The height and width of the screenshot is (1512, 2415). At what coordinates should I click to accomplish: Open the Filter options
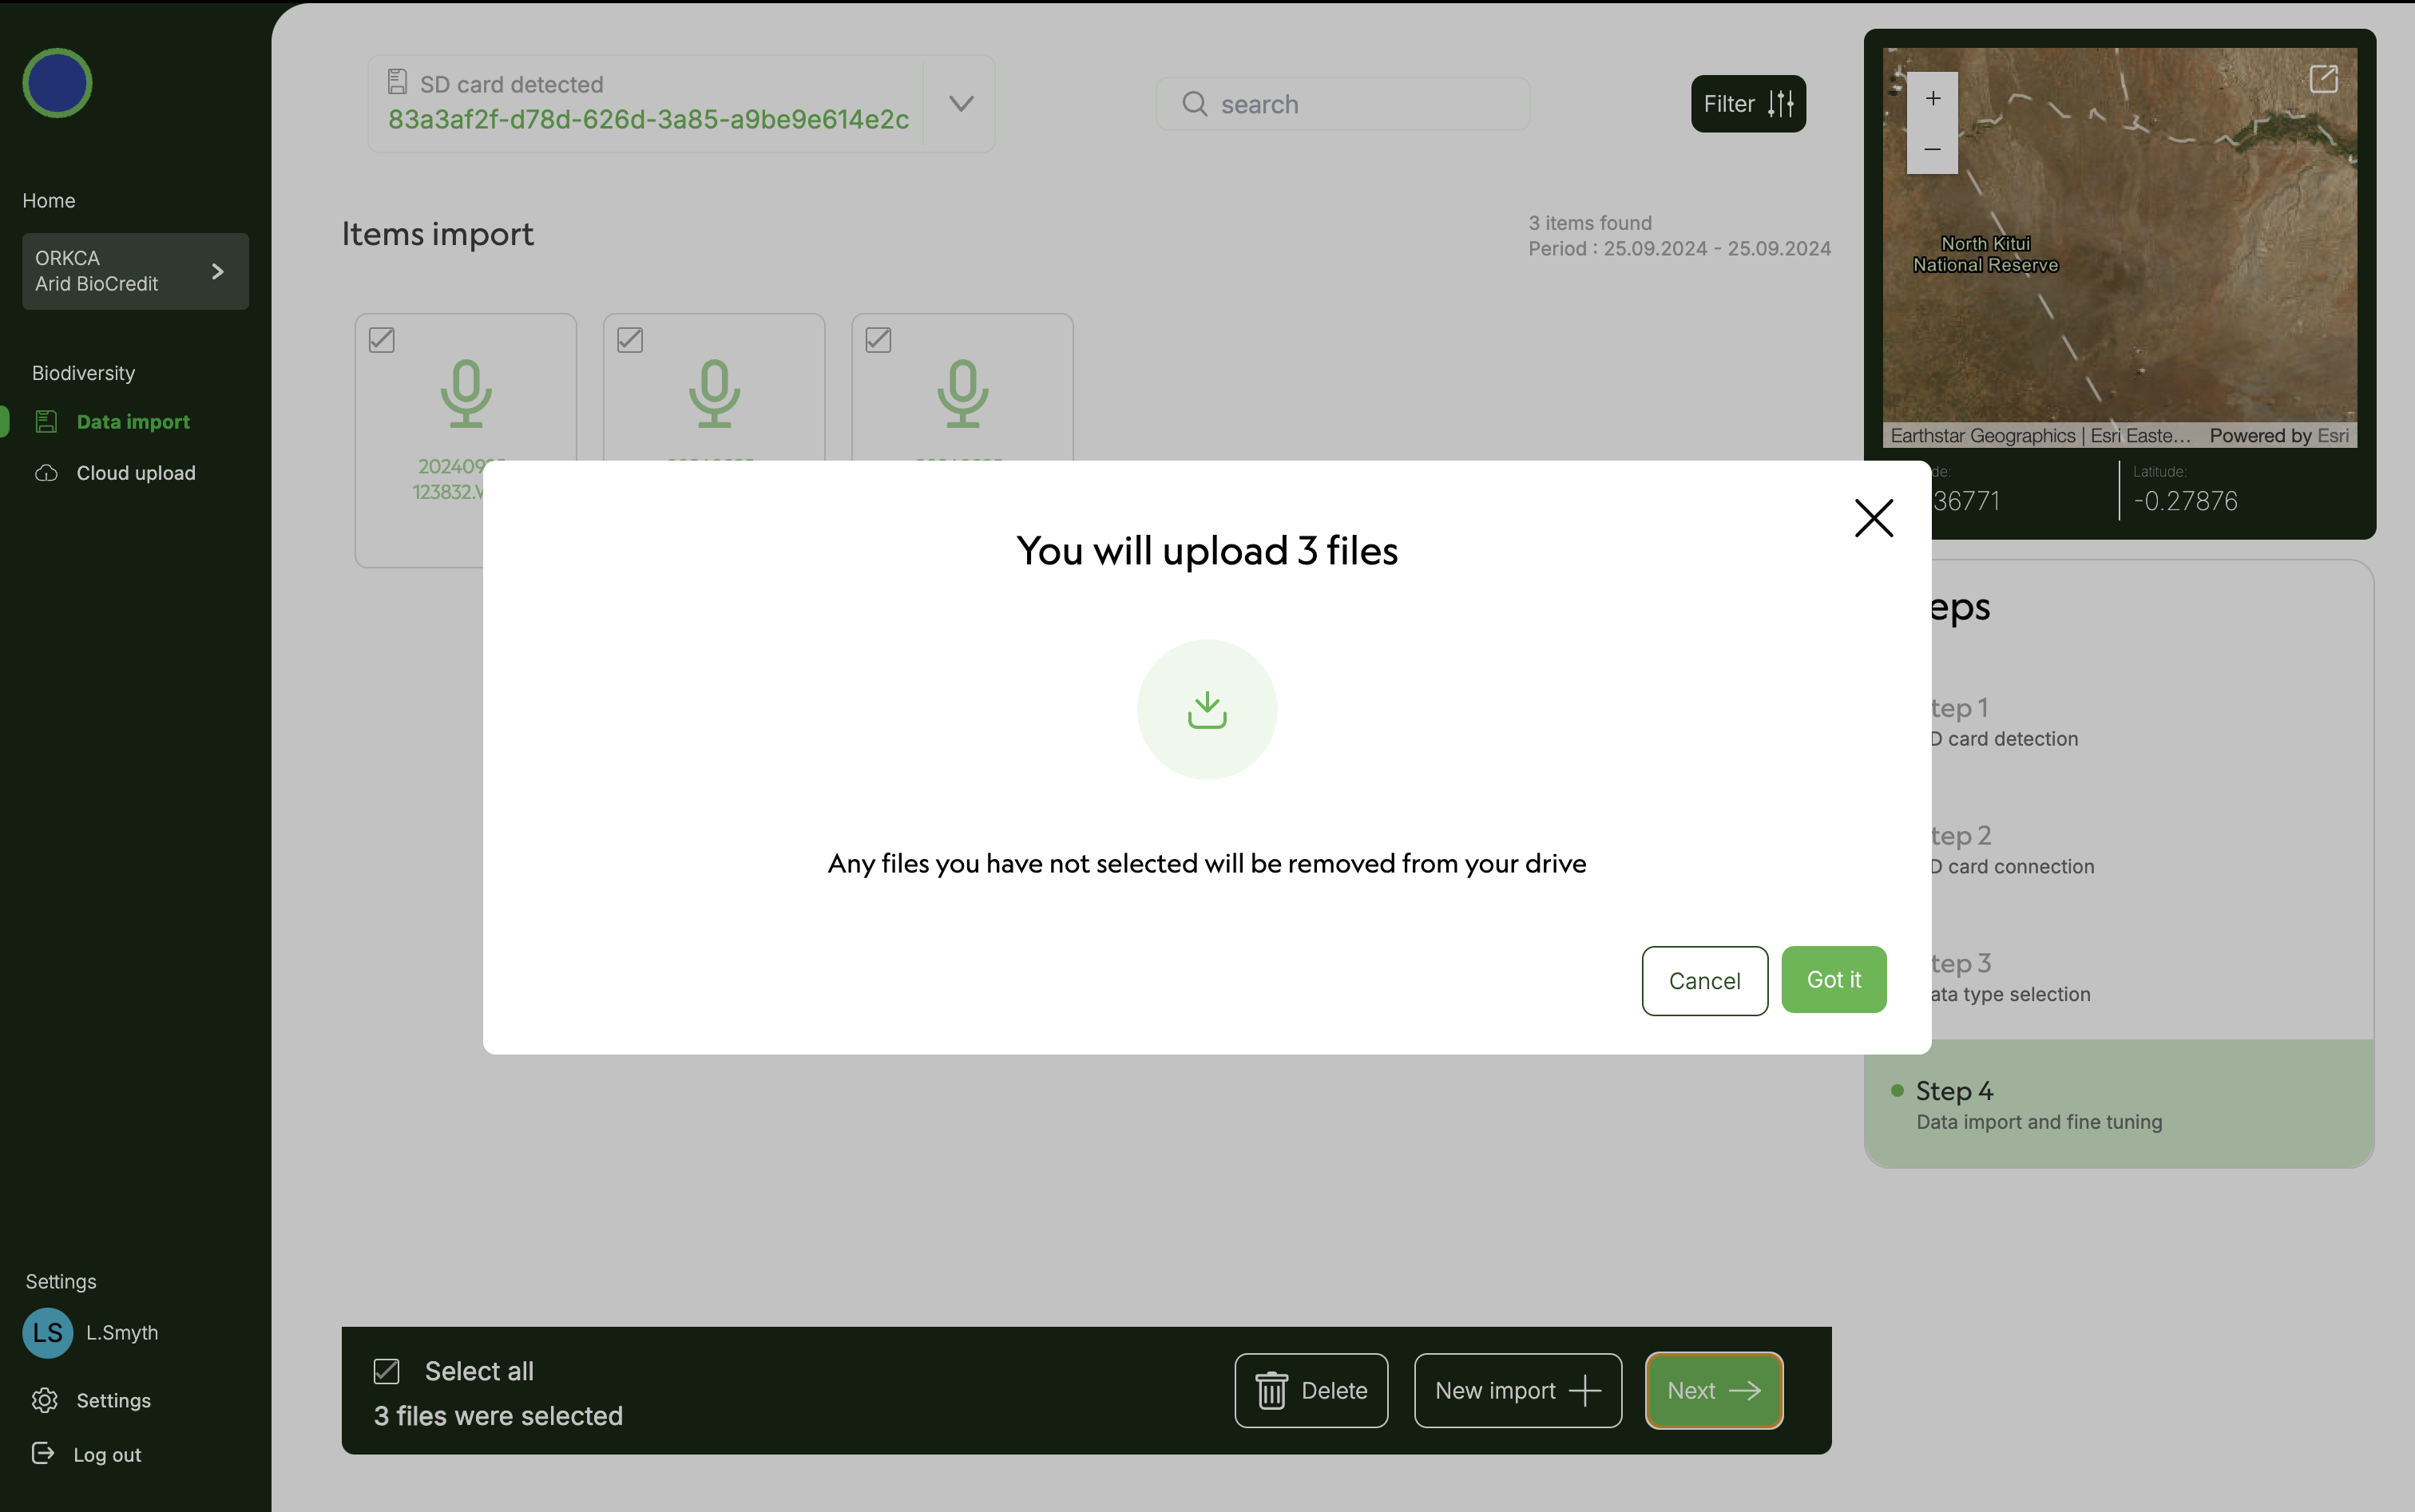pos(1747,103)
